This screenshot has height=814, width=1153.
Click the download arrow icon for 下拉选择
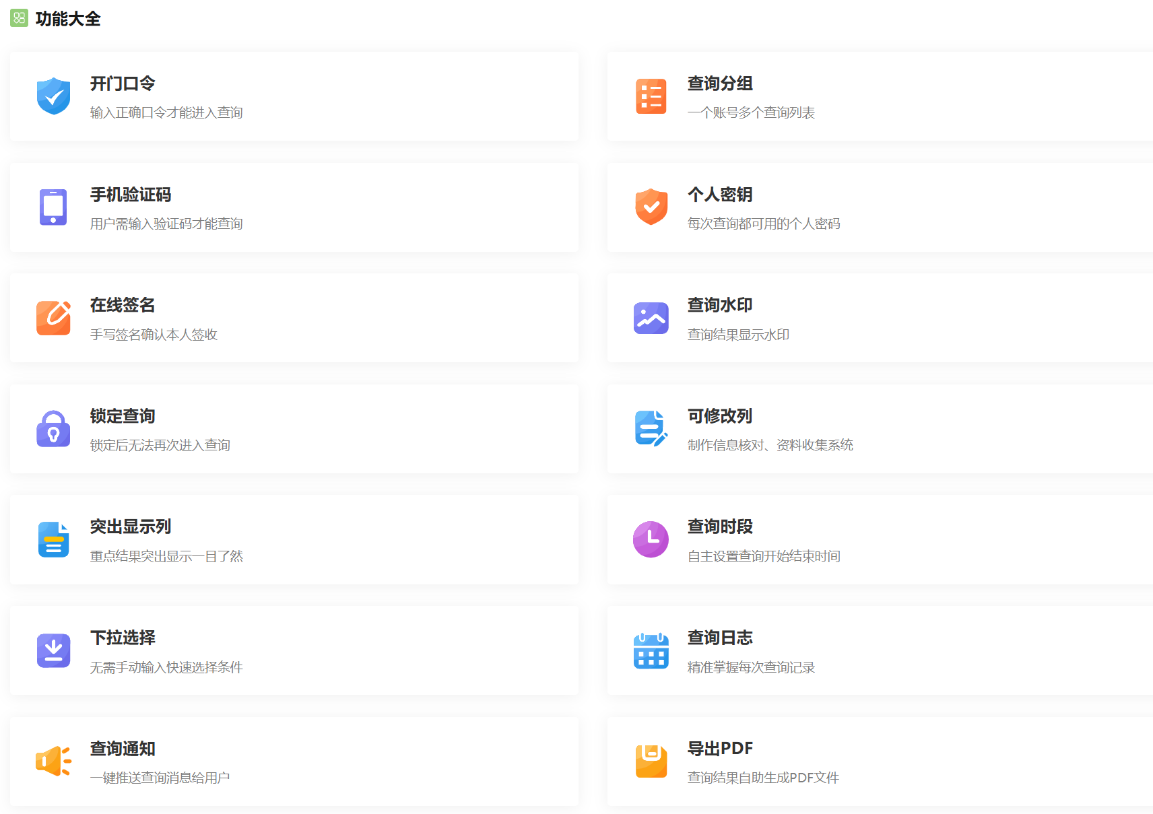pyautogui.click(x=53, y=650)
